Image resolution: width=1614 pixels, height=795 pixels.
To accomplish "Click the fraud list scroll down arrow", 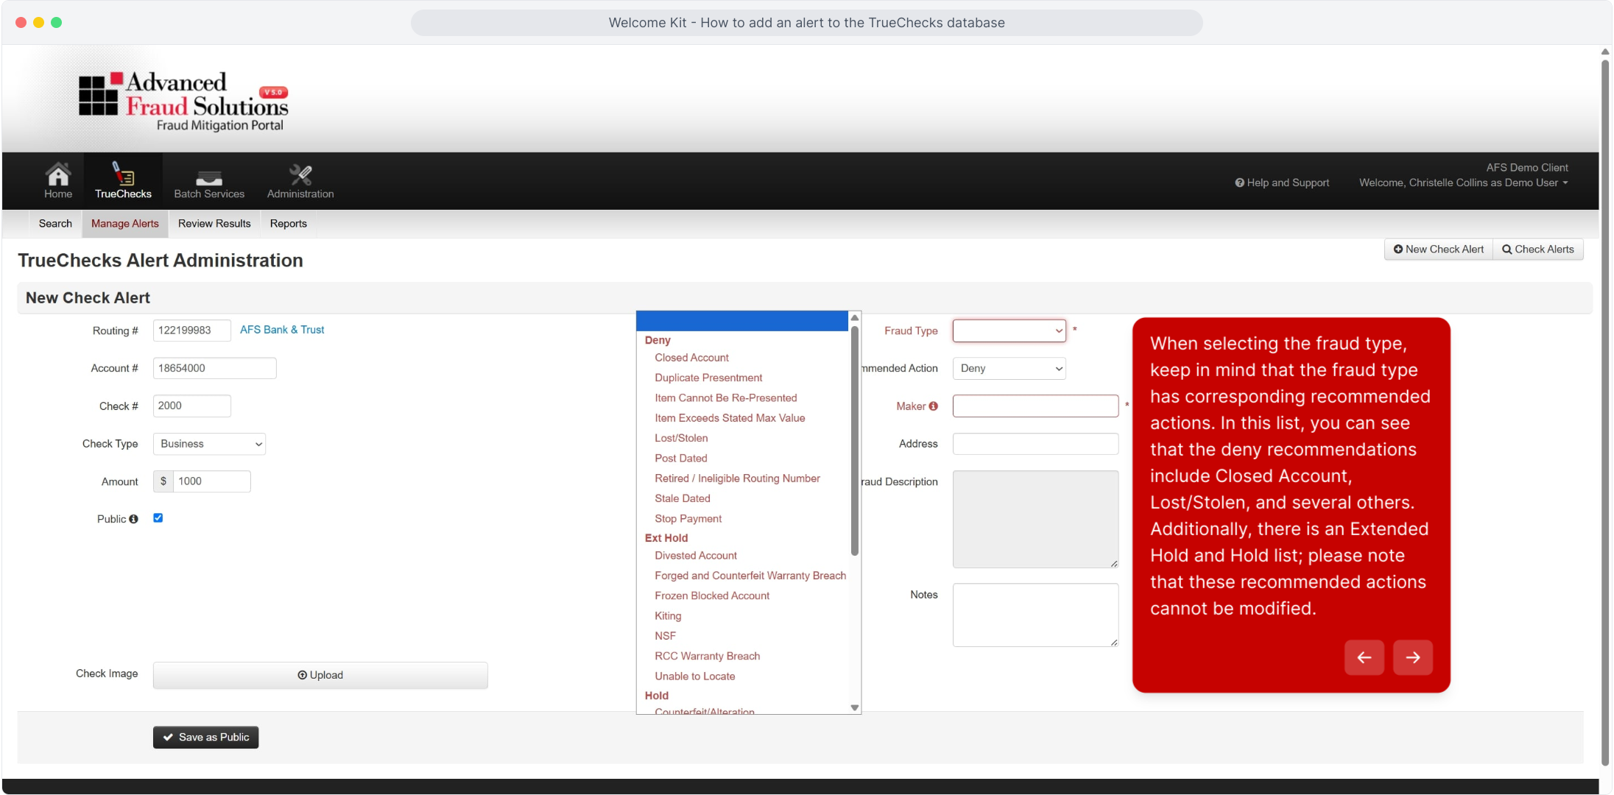I will tap(855, 708).
